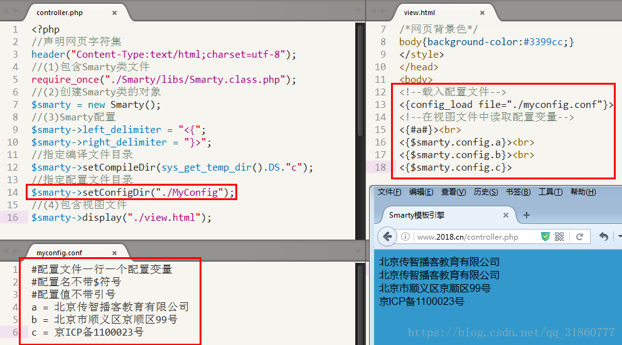The height and width of the screenshot is (345, 622).
Task: Go to previous tab in view.html pane
Action: (373, 11)
